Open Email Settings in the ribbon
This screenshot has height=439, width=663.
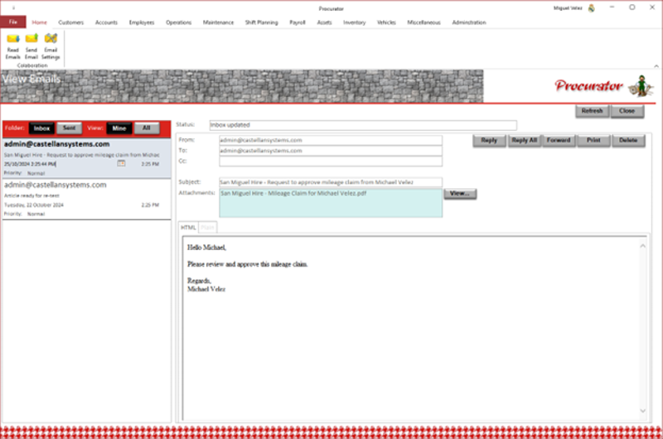[51, 45]
